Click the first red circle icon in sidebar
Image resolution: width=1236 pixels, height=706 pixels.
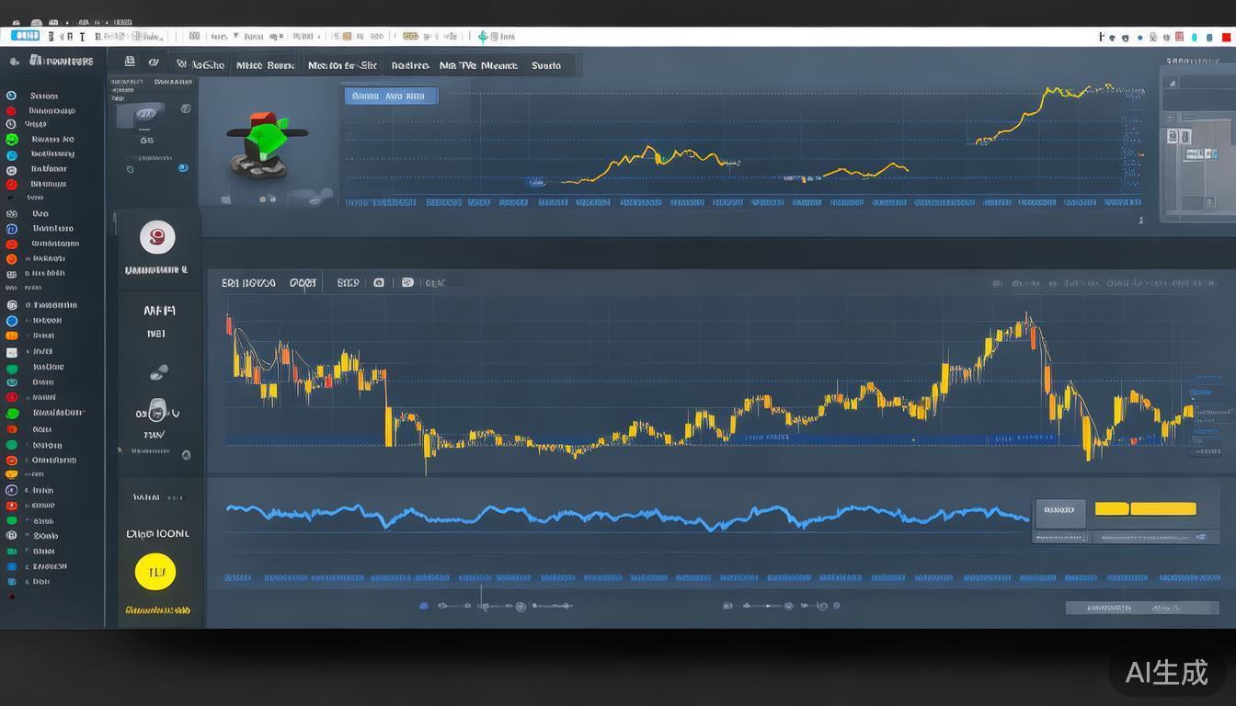click(x=11, y=110)
